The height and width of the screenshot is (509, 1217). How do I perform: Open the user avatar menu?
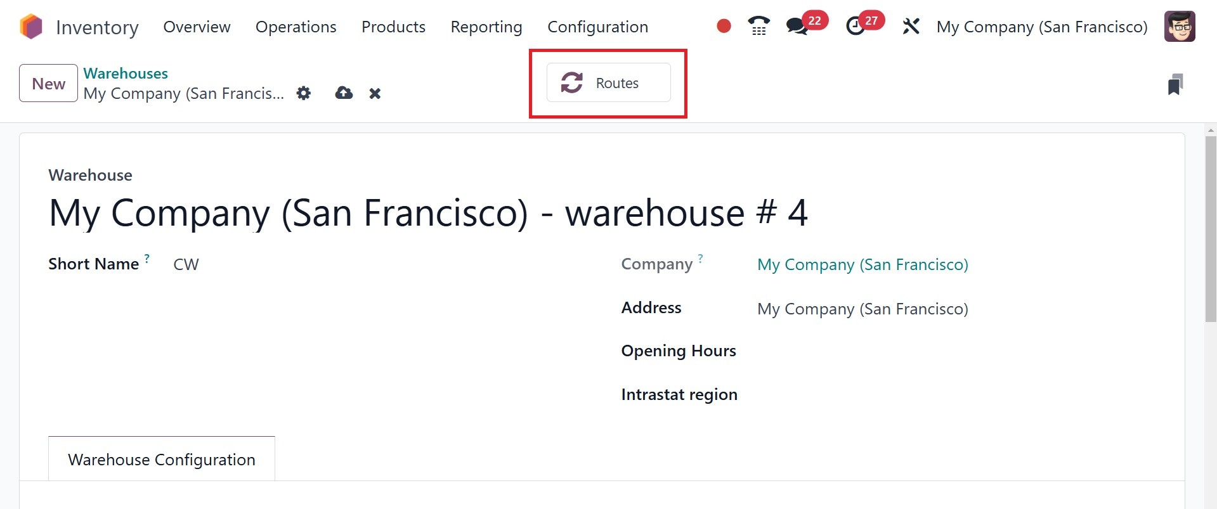tap(1179, 27)
